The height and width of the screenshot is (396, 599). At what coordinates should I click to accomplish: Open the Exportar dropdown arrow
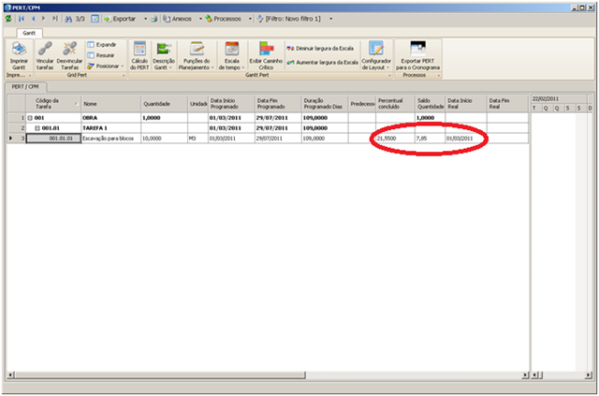(146, 19)
